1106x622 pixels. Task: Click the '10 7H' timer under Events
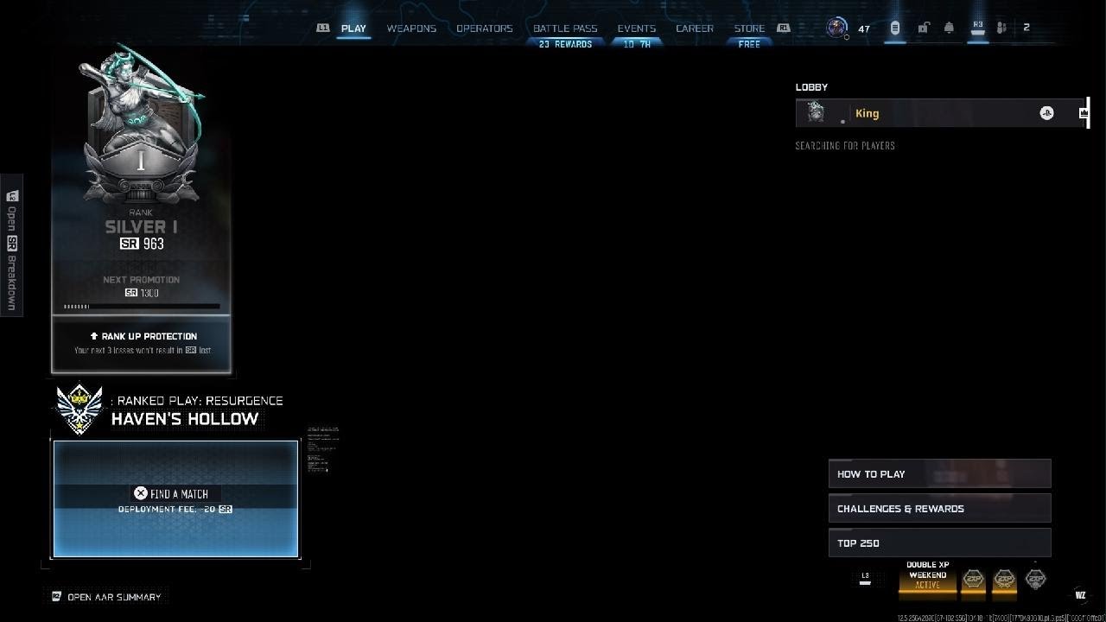point(637,44)
